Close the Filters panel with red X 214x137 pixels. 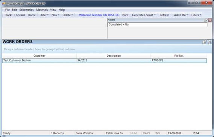coord(210,20)
